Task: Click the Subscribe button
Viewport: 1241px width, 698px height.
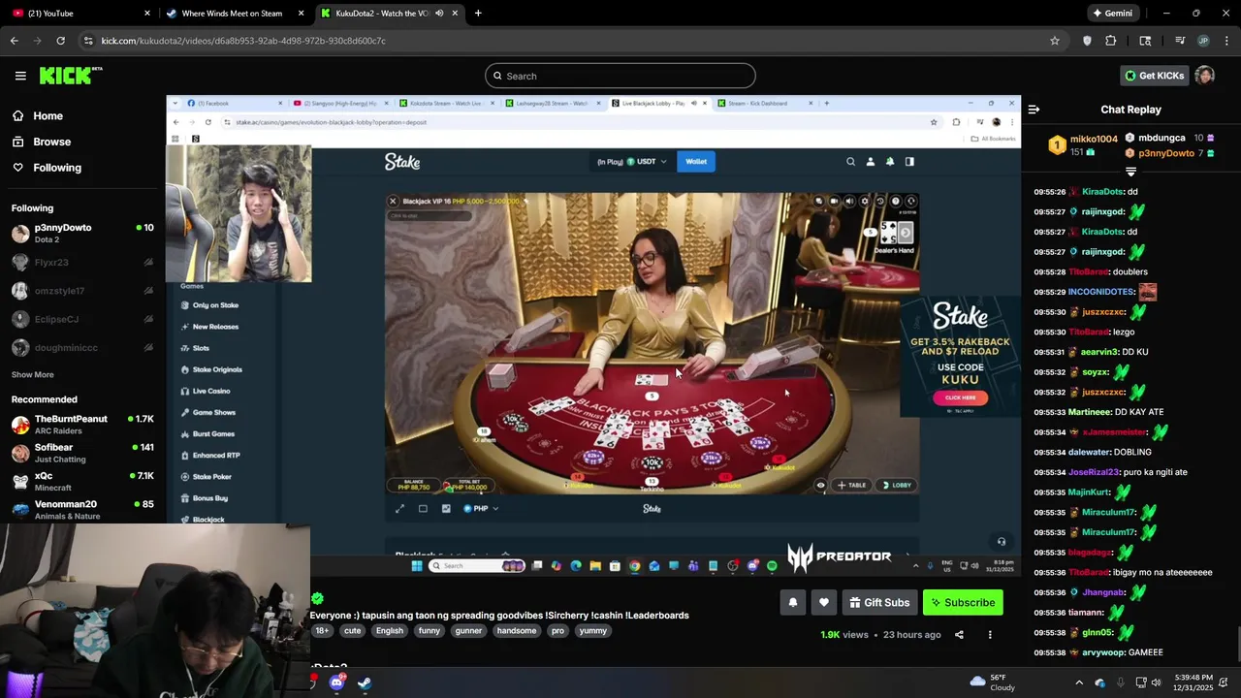Action: coord(963,602)
